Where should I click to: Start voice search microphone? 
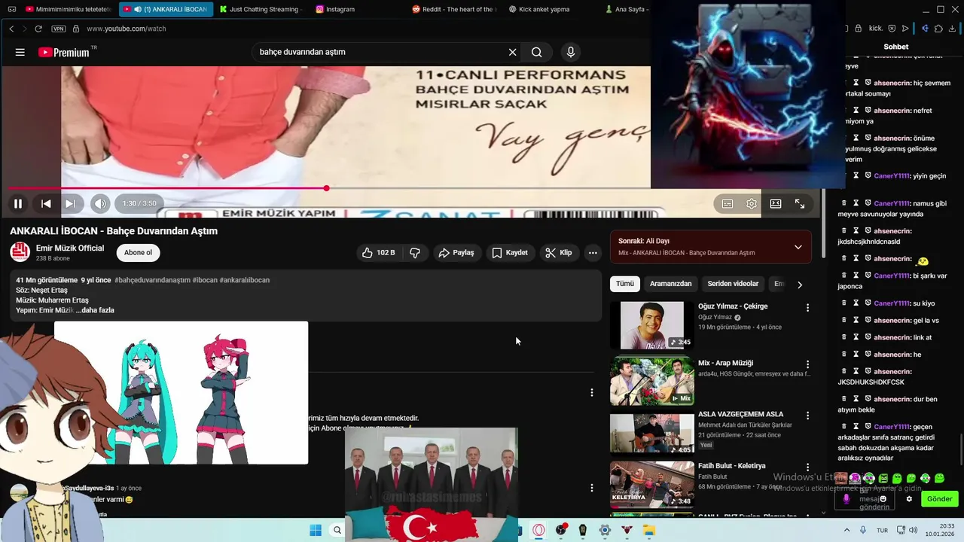(571, 52)
